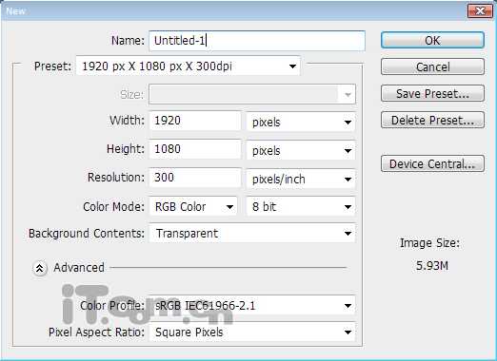Screen dimensions: 497x361
Task: Open the Height units dropdown
Action: coord(301,150)
